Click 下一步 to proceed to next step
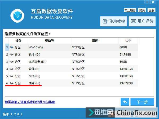This screenshot has height=119, width=159. [x=142, y=102]
